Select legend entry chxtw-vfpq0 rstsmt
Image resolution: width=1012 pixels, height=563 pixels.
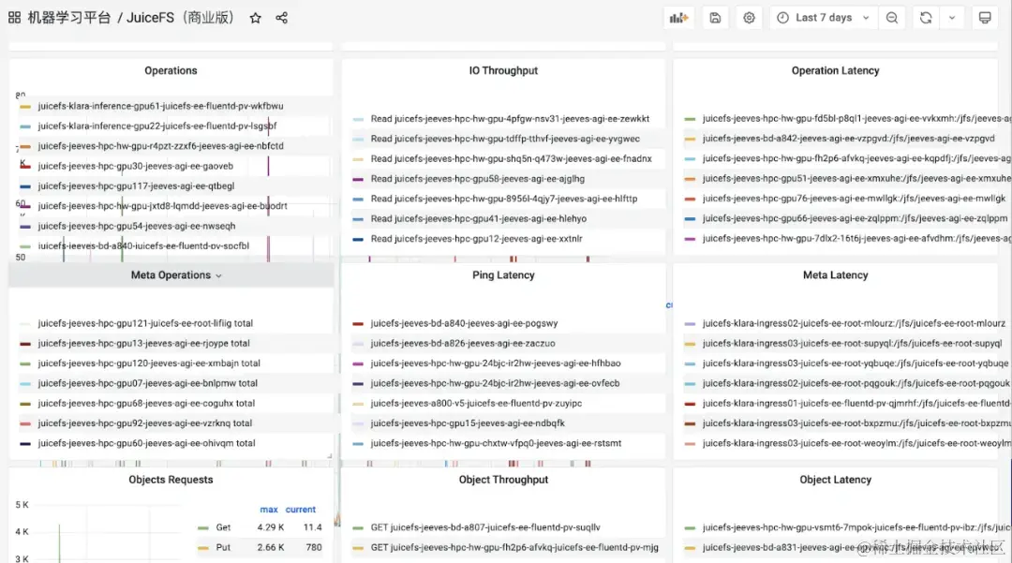click(x=496, y=443)
